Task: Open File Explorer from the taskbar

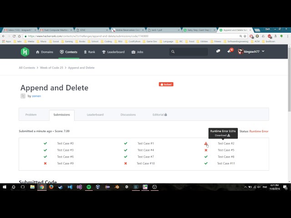Action: click(32, 187)
